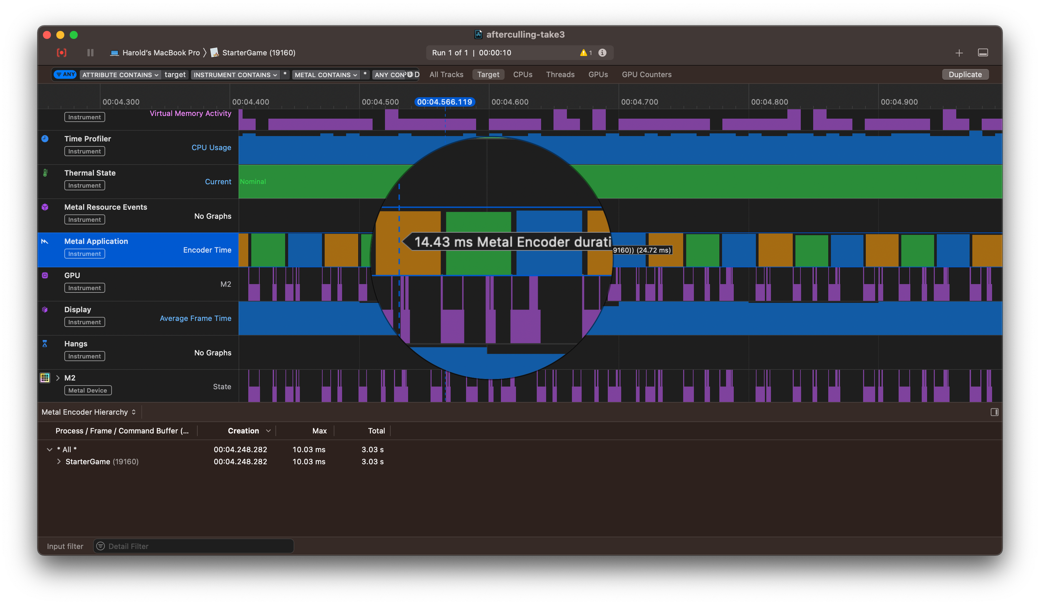
Task: Open the run info circle icon
Action: 602,53
